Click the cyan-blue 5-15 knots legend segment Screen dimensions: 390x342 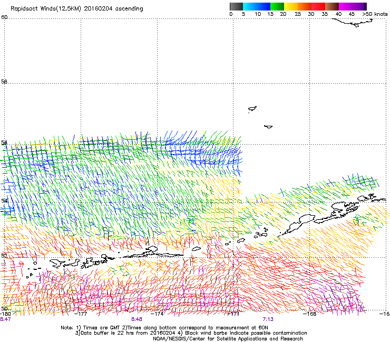[x=257, y=6]
